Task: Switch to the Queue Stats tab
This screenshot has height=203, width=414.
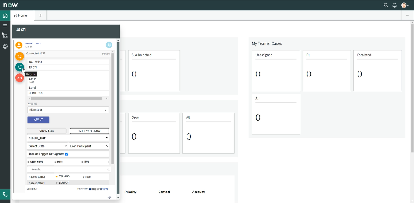Action: (47, 131)
